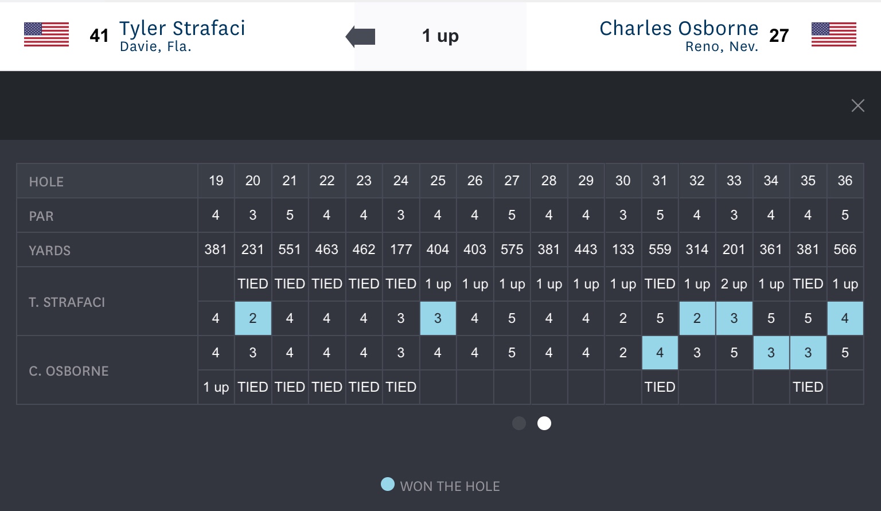The image size is (881, 511).
Task: Click Strafaci's highlighted score on hole 25
Action: [438, 318]
